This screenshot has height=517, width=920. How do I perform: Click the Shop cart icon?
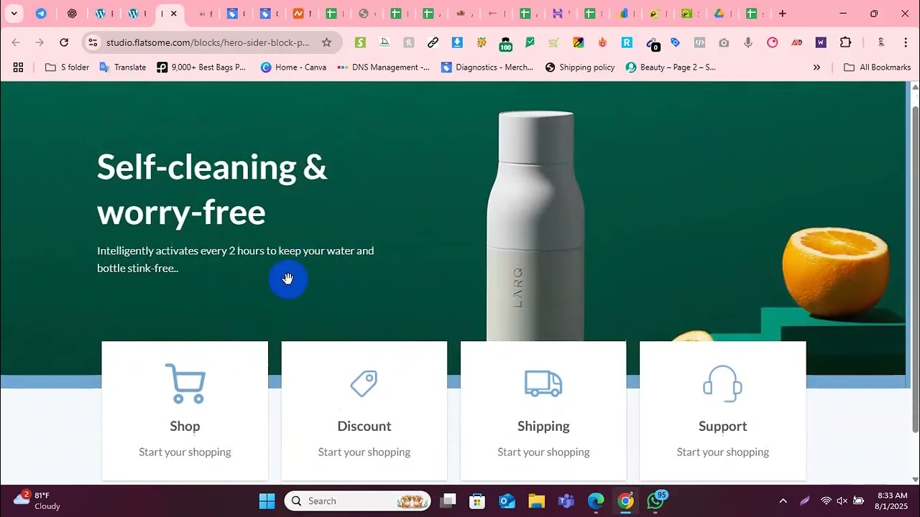click(185, 383)
